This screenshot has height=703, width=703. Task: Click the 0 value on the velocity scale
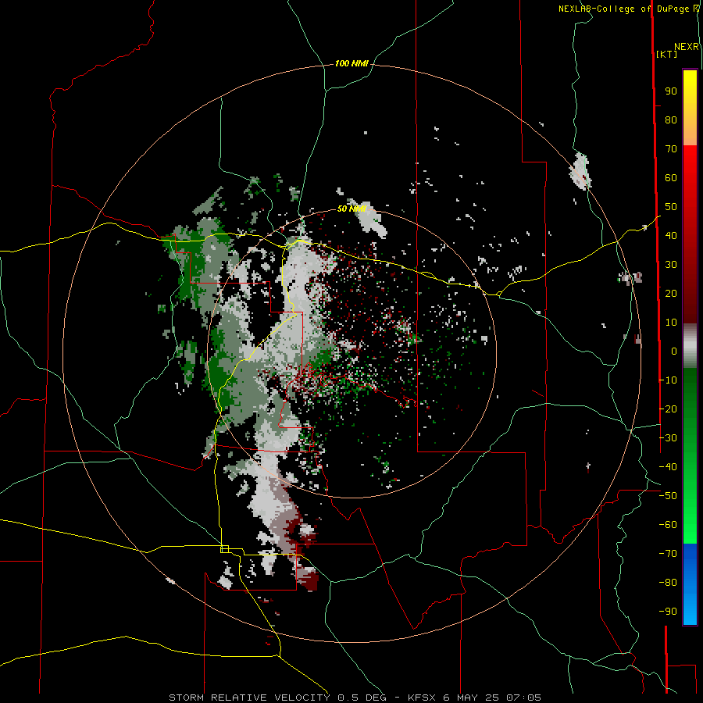click(x=674, y=351)
